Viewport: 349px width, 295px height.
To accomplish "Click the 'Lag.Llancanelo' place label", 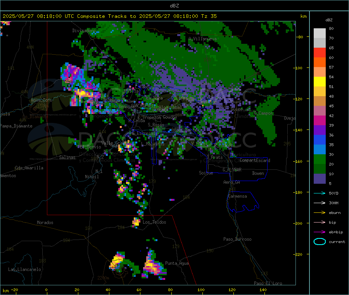I will [24, 269].
